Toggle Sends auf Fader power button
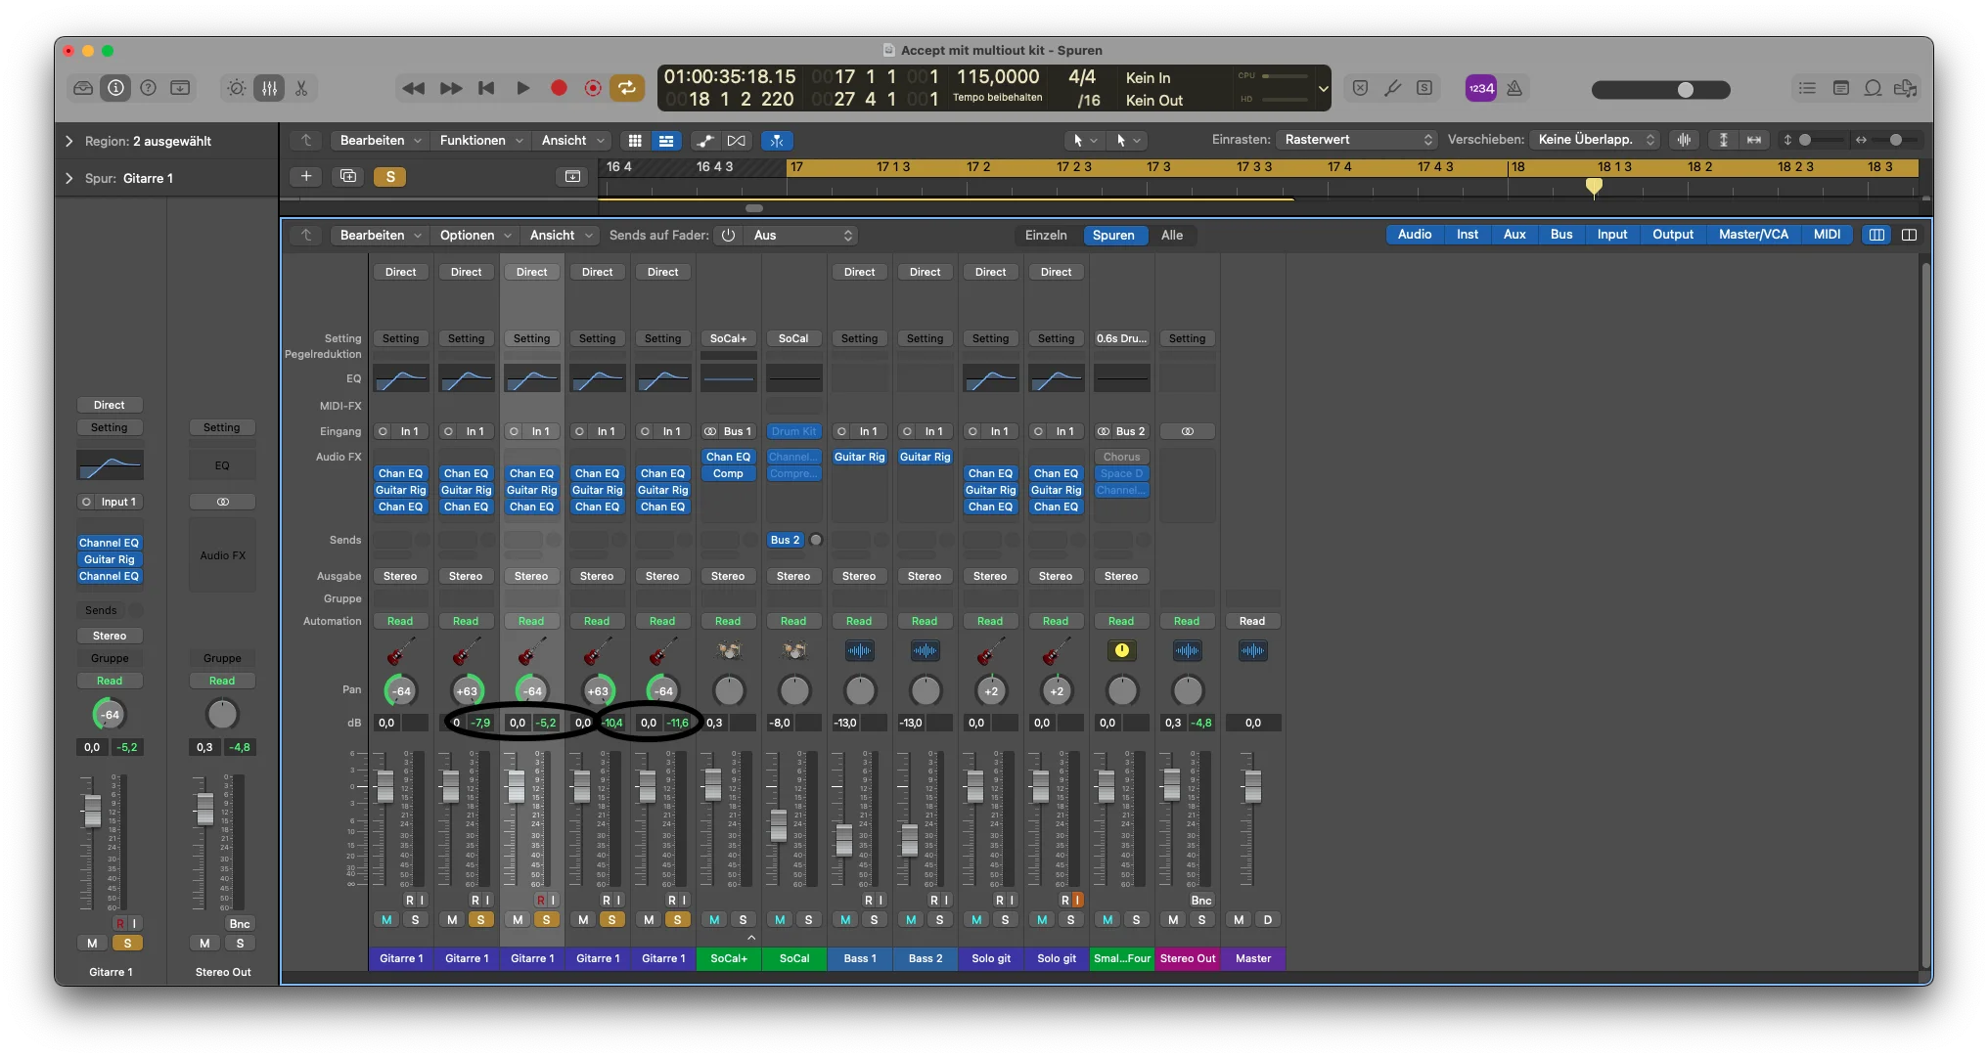Image resolution: width=1988 pixels, height=1058 pixels. point(728,235)
